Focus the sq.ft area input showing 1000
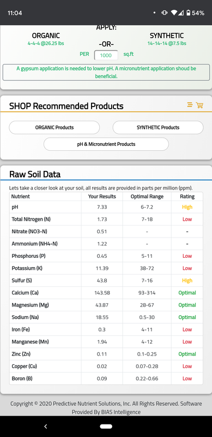The image size is (212, 437). click(106, 55)
